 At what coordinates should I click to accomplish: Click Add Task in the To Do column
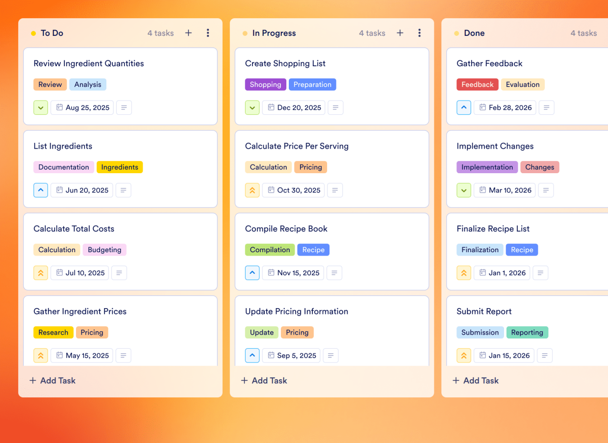click(x=52, y=380)
